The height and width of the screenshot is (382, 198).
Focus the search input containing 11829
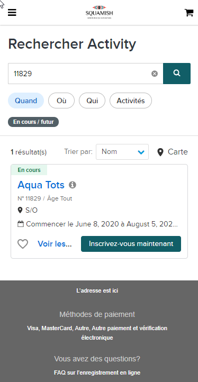pyautogui.click(x=80, y=74)
